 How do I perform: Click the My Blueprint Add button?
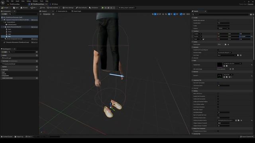click(4, 52)
